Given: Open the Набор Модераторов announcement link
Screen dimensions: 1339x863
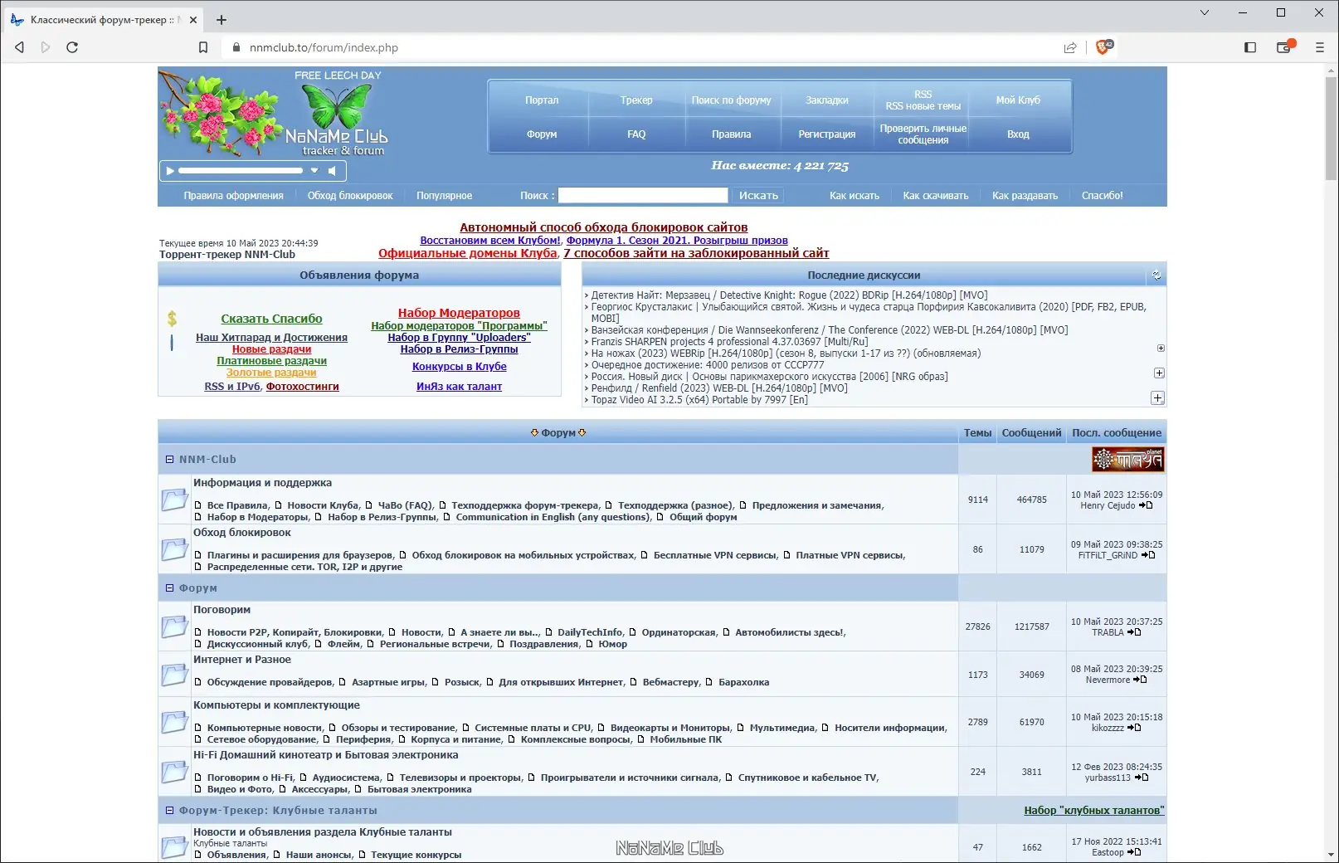Looking at the screenshot, I should click(x=459, y=313).
